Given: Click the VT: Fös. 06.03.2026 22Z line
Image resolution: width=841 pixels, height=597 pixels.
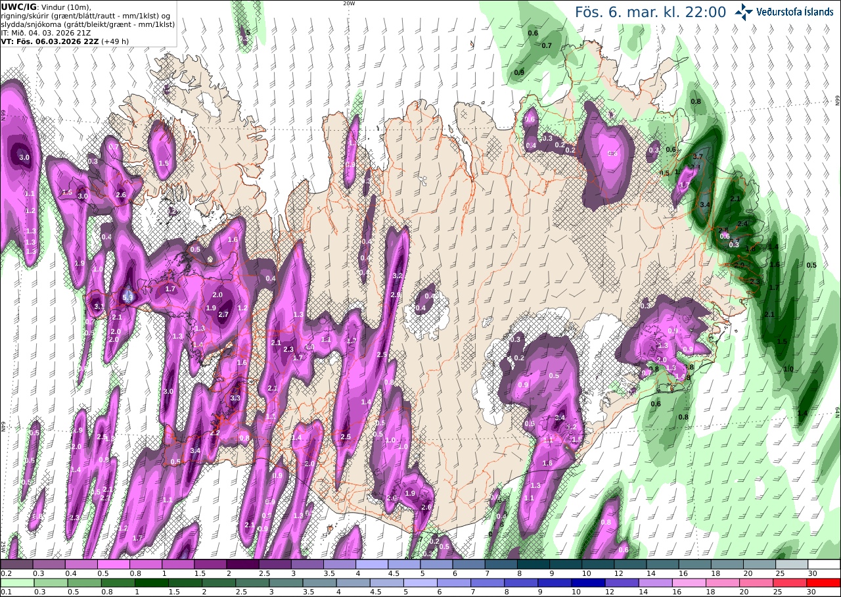Looking at the screenshot, I should click(49, 41).
